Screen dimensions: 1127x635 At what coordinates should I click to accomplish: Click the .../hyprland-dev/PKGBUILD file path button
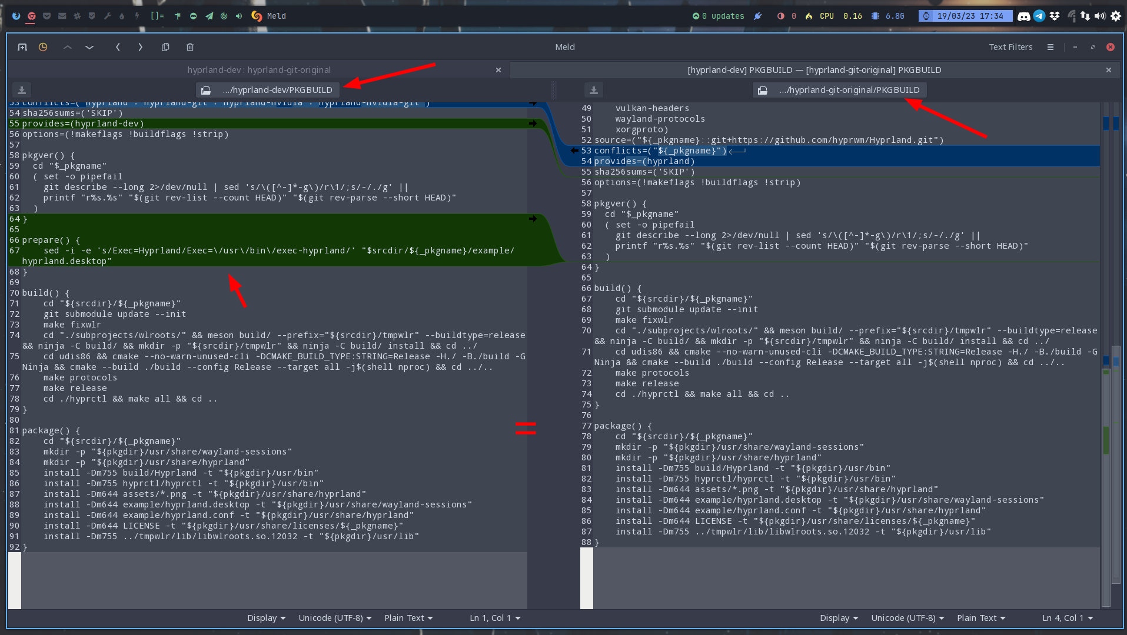click(267, 89)
